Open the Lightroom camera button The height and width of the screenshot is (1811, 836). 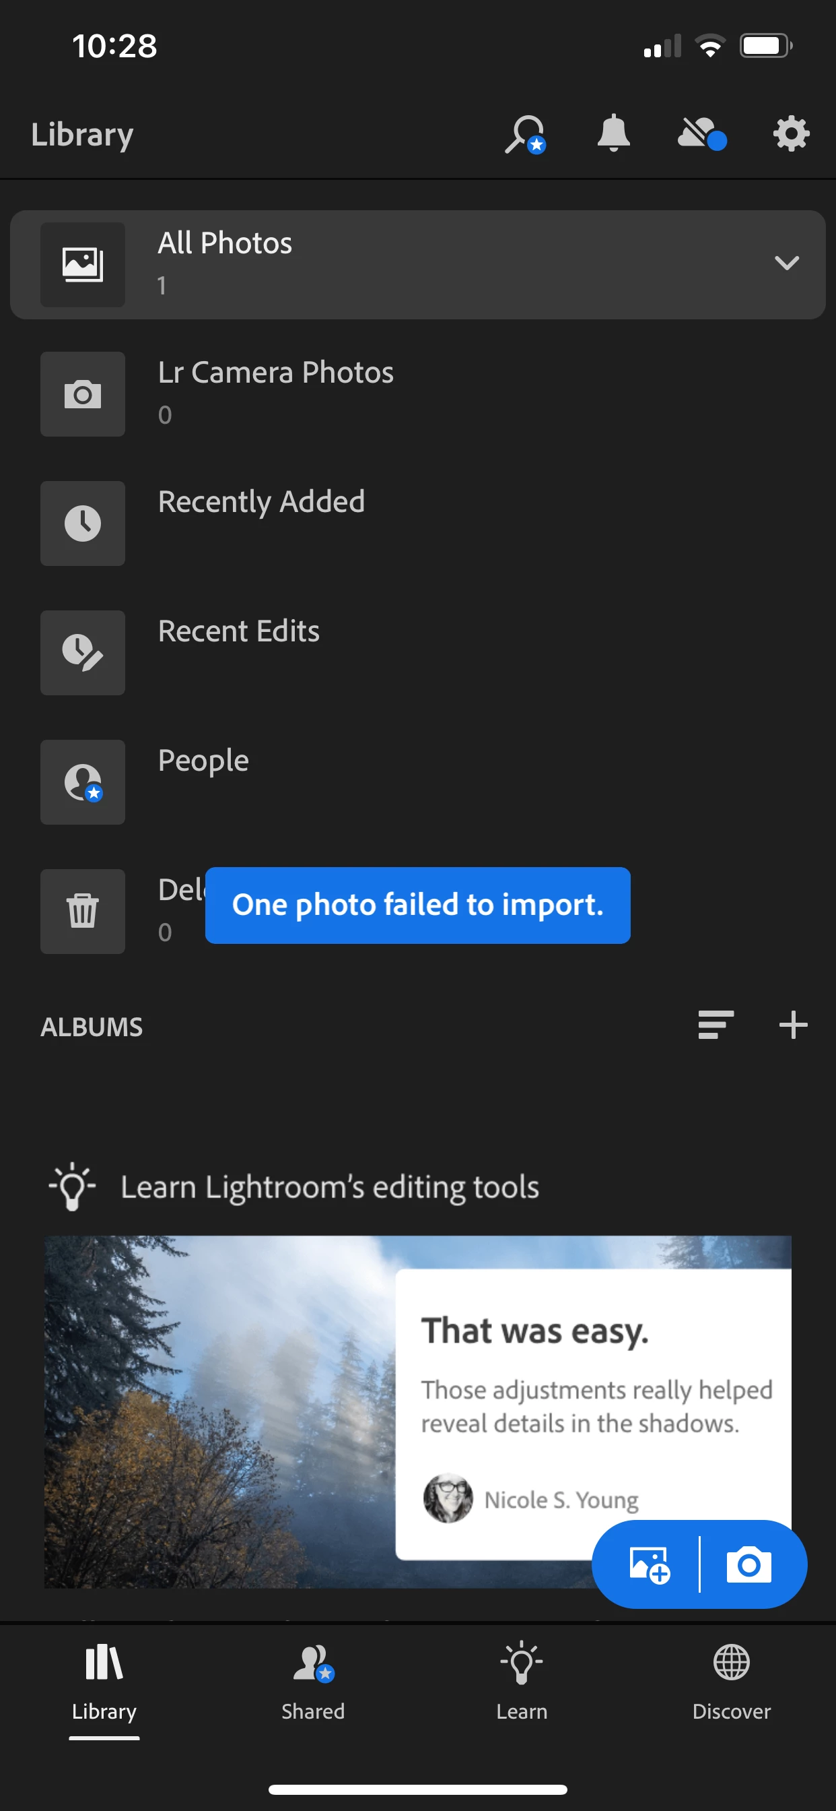[749, 1564]
